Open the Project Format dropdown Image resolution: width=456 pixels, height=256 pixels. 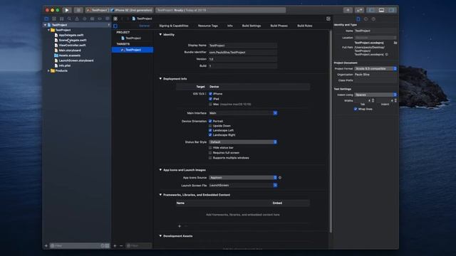pos(375,68)
